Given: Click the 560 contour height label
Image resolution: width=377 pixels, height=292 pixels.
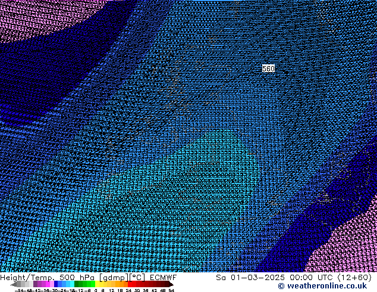Looking at the screenshot, I should [x=268, y=69].
